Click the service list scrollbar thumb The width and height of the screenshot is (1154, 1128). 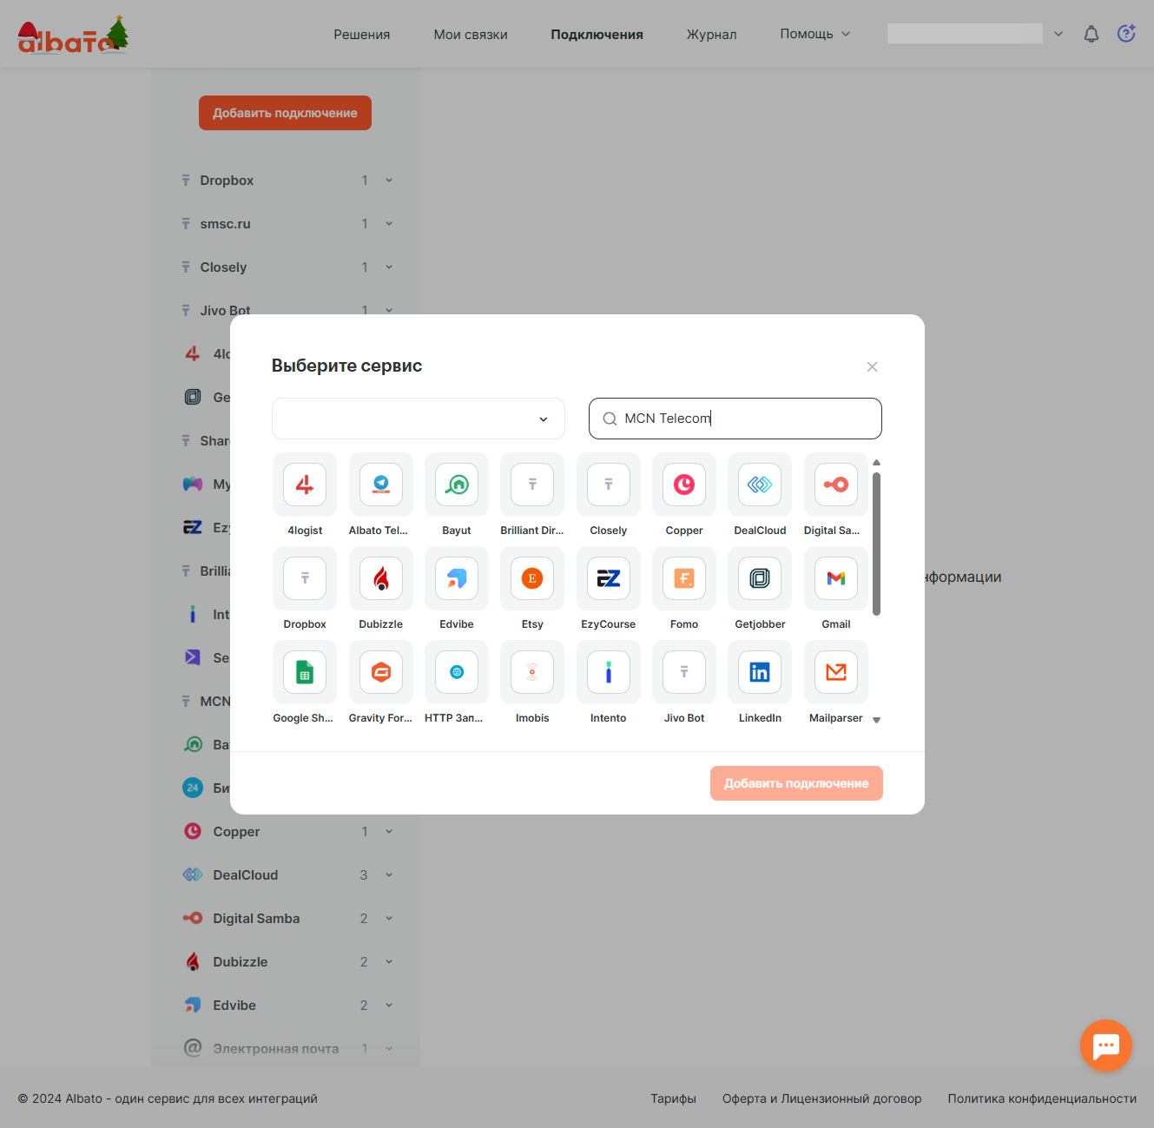pos(876,544)
